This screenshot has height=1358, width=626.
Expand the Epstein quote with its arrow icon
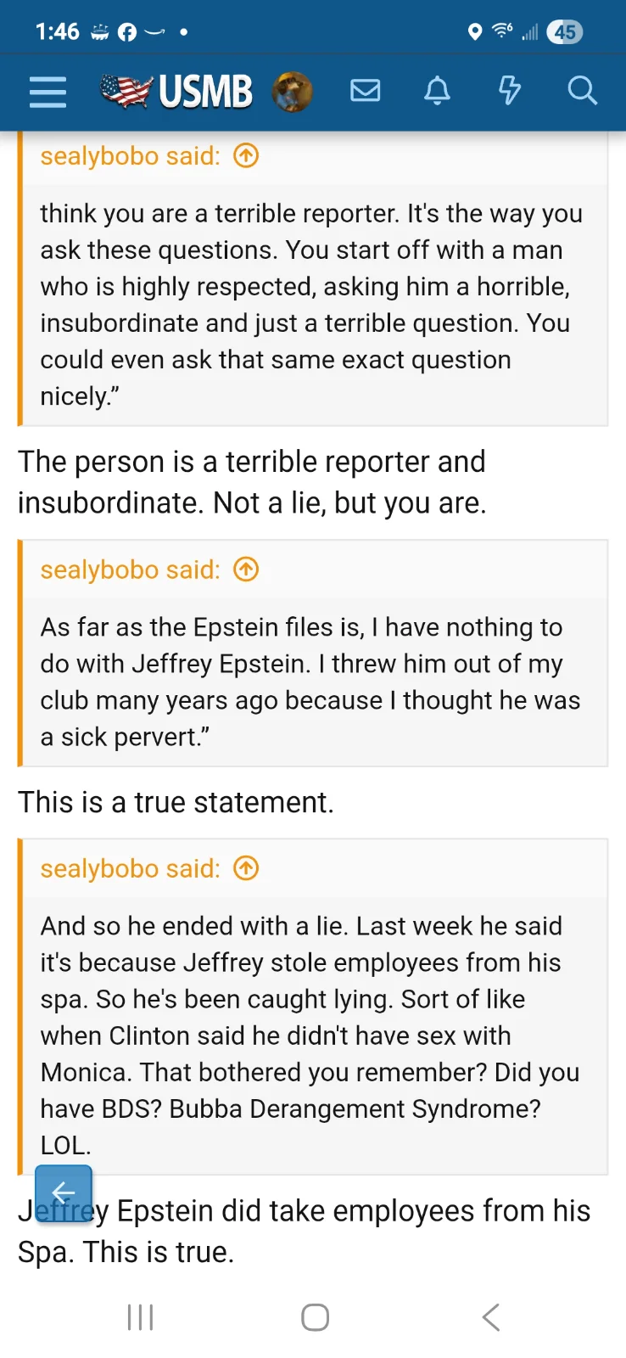click(x=245, y=569)
